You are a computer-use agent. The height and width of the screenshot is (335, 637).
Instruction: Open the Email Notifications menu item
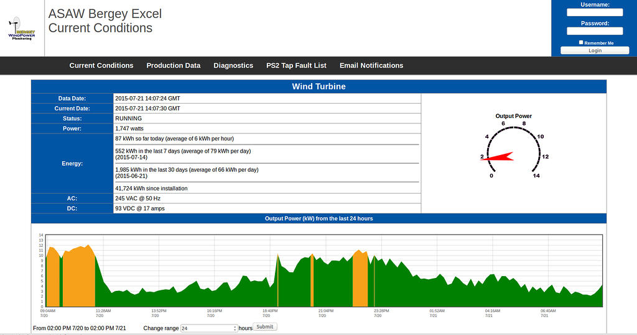pos(371,66)
